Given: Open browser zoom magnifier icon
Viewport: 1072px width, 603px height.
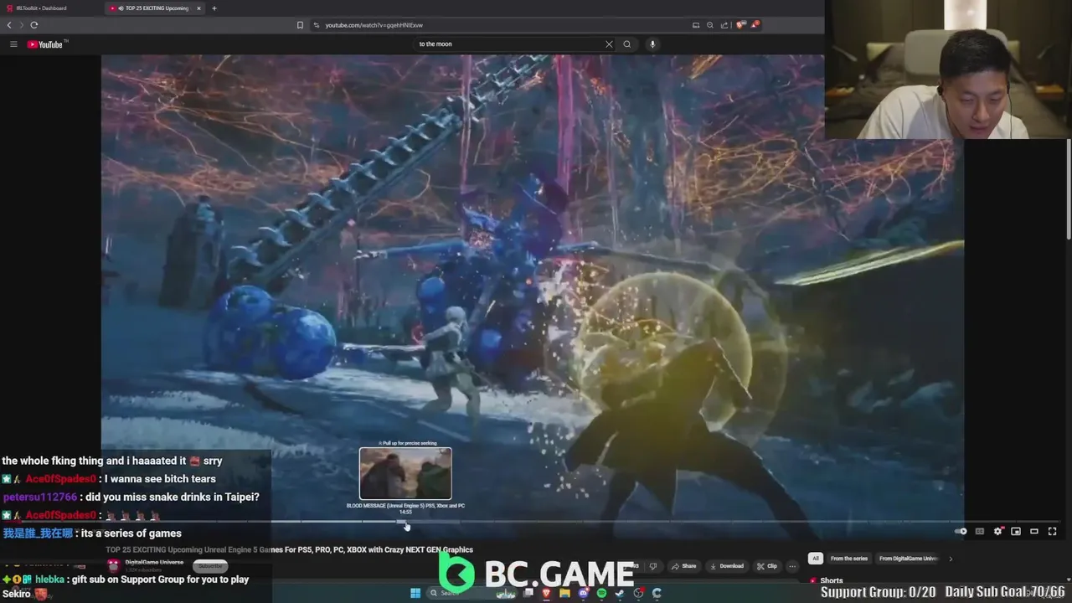Looking at the screenshot, I should [x=710, y=25].
